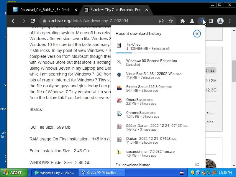This screenshot has height=177, width=236.
Task: Click the scrollbar up arrow
Action: (x=234, y=30)
